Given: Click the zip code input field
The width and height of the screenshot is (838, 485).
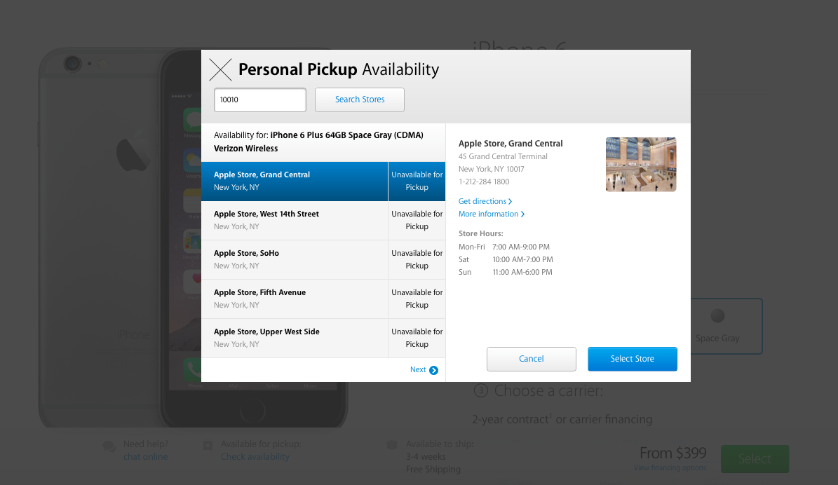Looking at the screenshot, I should pos(259,100).
